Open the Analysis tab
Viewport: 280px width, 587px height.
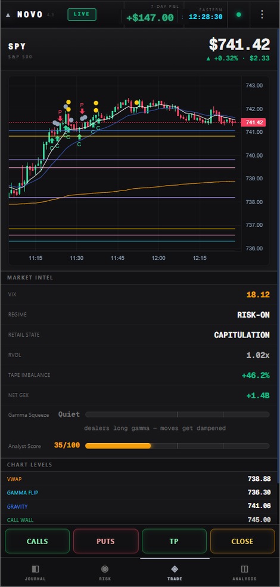point(244,573)
